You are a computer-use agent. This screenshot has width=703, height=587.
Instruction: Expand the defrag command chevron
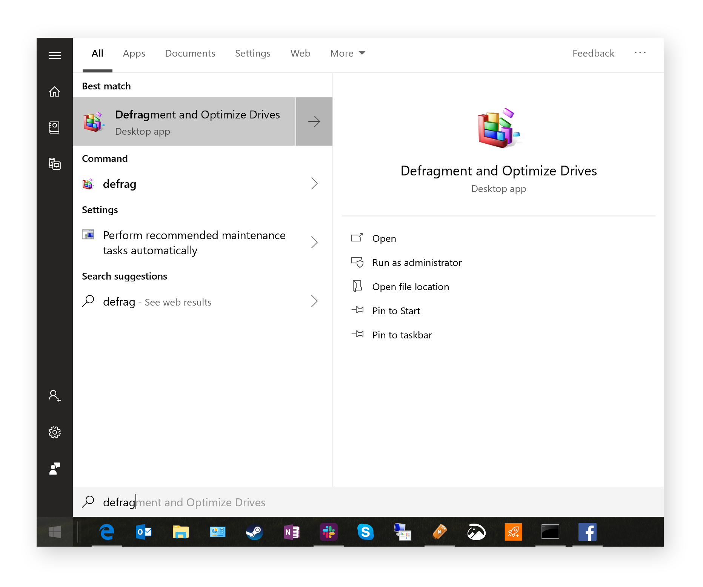pyautogui.click(x=314, y=184)
